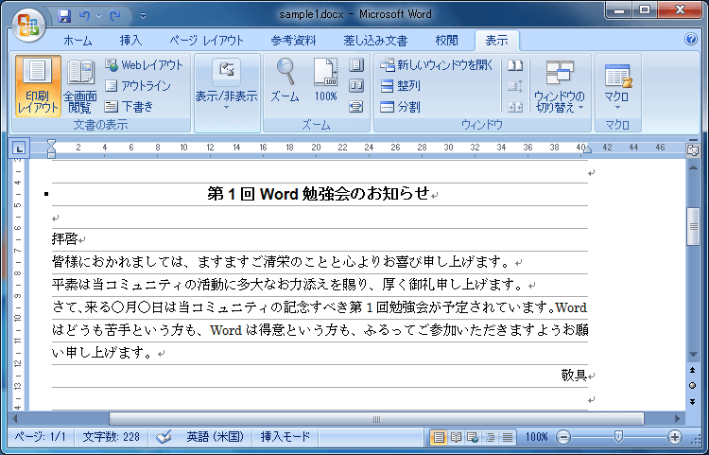Click zoom in plus button
The width and height of the screenshot is (709, 455).
[x=675, y=437]
